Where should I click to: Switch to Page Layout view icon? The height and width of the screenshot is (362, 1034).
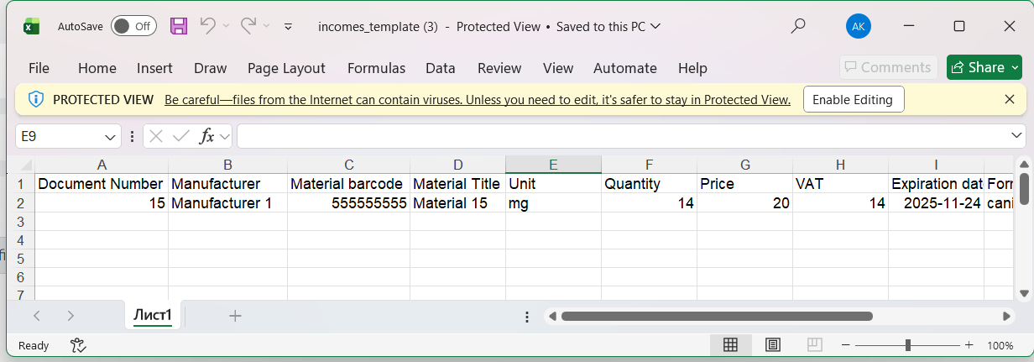click(x=772, y=345)
